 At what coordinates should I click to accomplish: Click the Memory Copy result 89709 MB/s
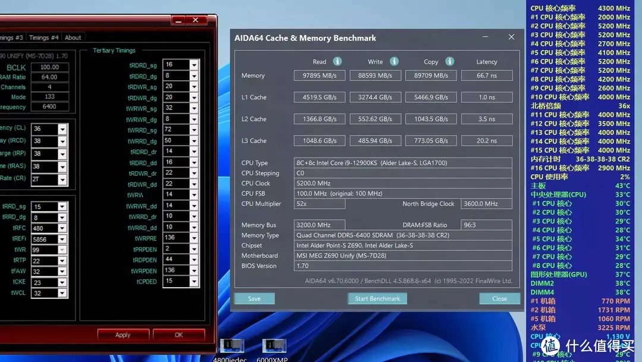tap(431, 75)
